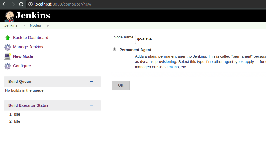Image resolution: width=266 pixels, height=161 pixels.
Task: Click the Nodes breadcrumb item
Action: click(x=35, y=25)
